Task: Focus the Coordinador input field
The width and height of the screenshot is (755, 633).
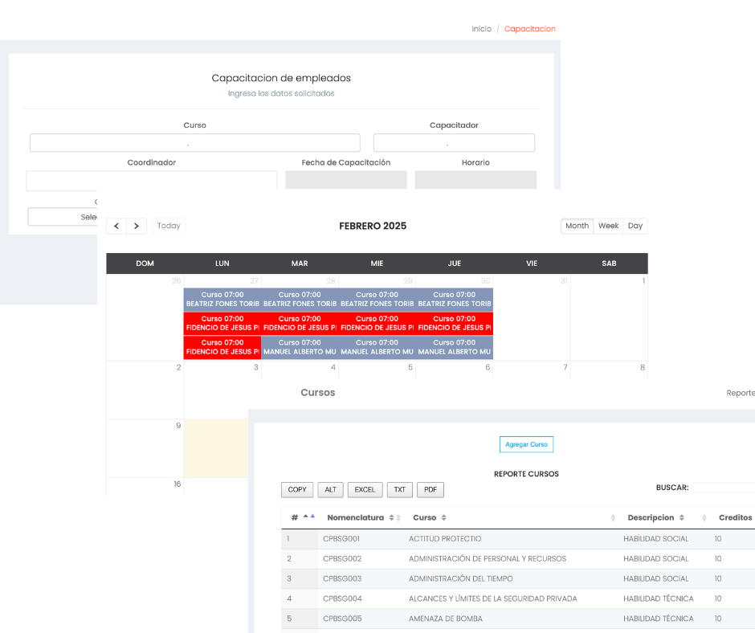Action: [151, 180]
